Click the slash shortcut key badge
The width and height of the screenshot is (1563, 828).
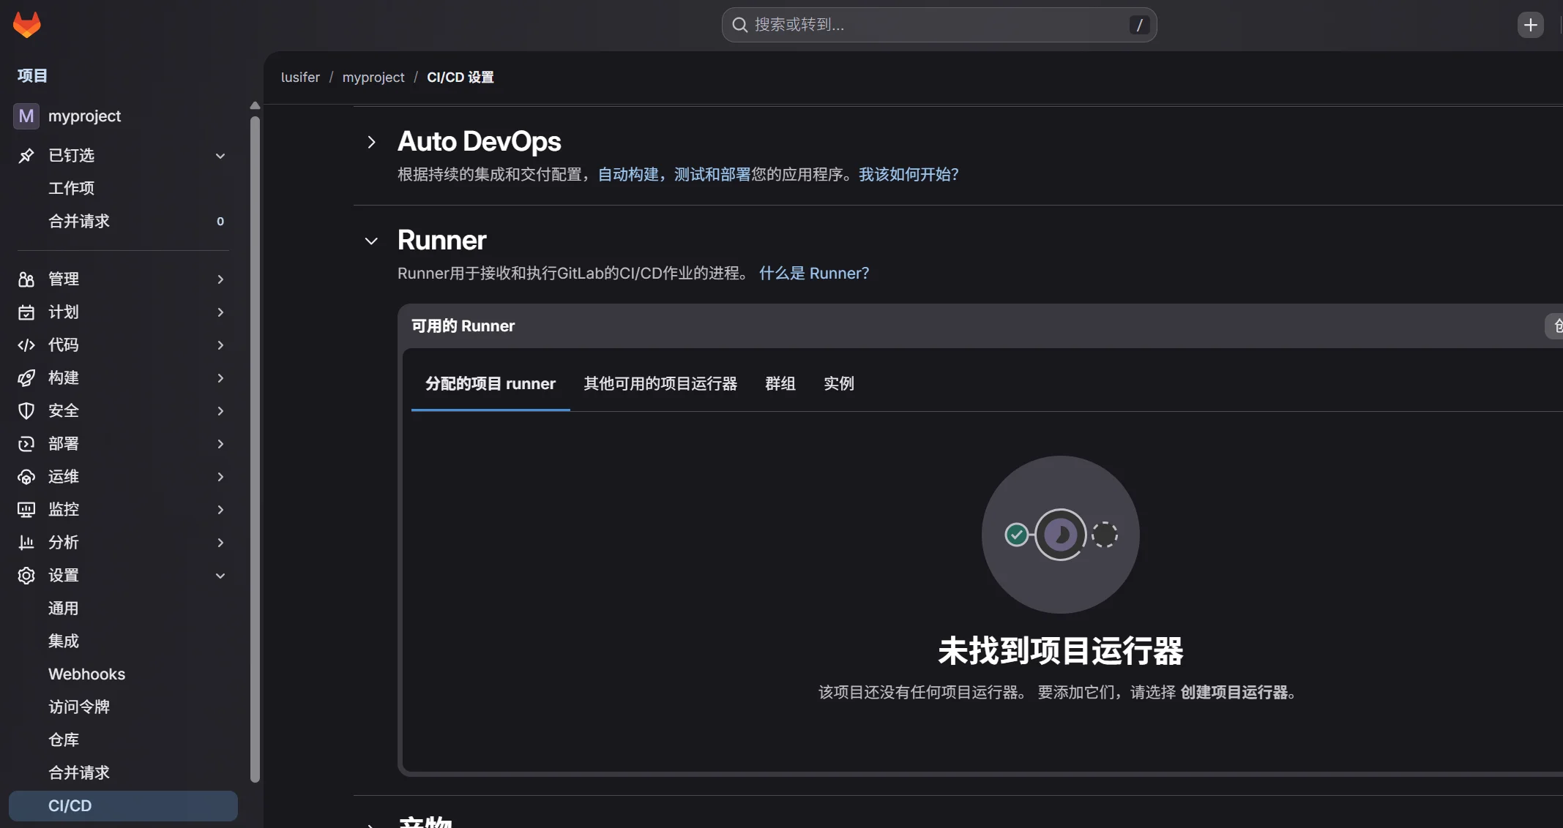tap(1139, 25)
